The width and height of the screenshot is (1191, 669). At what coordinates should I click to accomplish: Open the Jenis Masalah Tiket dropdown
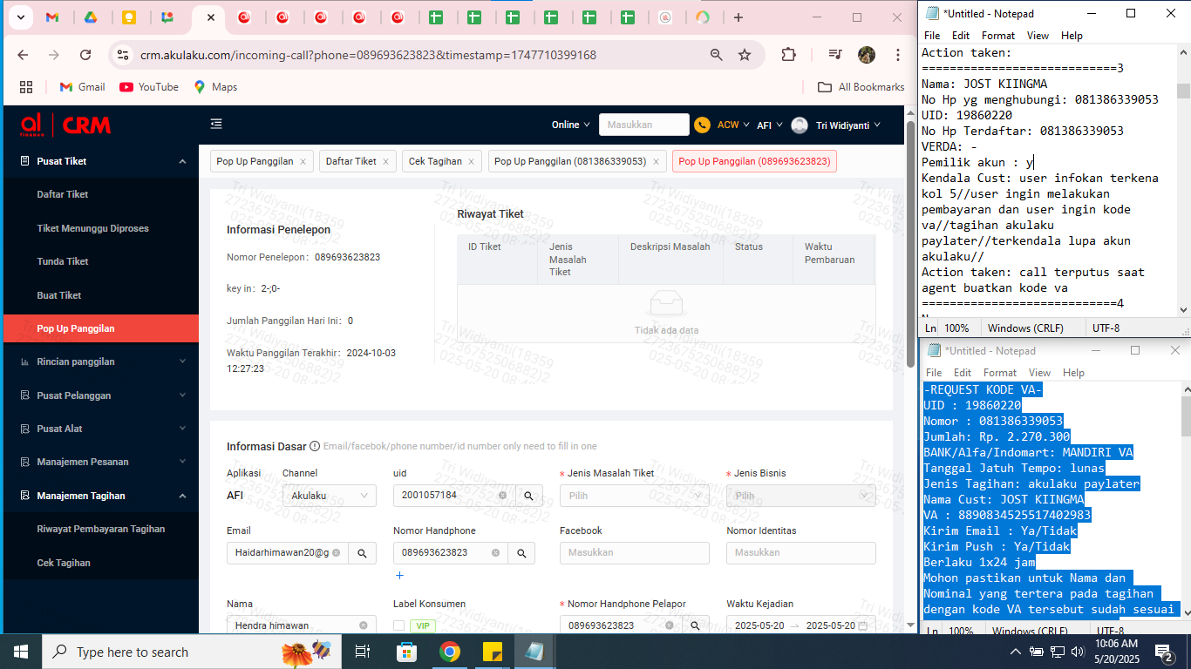coord(635,496)
